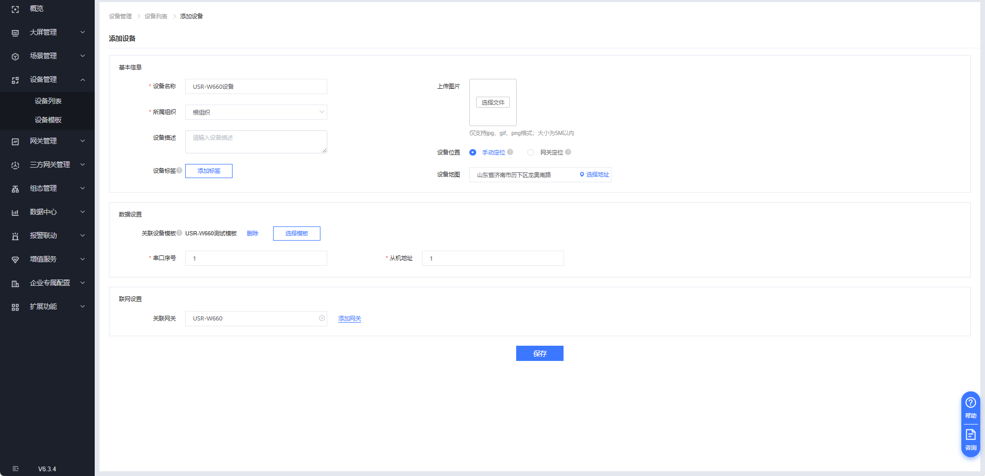Expand the 数据中心 sidebar menu
This screenshot has width=985, height=476.
coord(47,212)
